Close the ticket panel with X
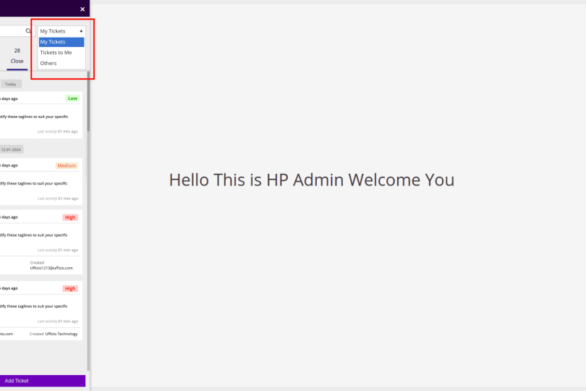 (x=82, y=9)
